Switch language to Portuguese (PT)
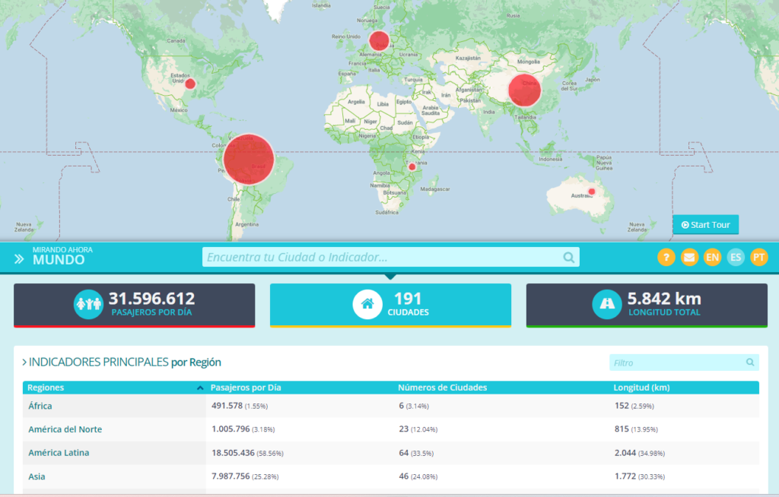This screenshot has width=779, height=497. [x=758, y=258]
